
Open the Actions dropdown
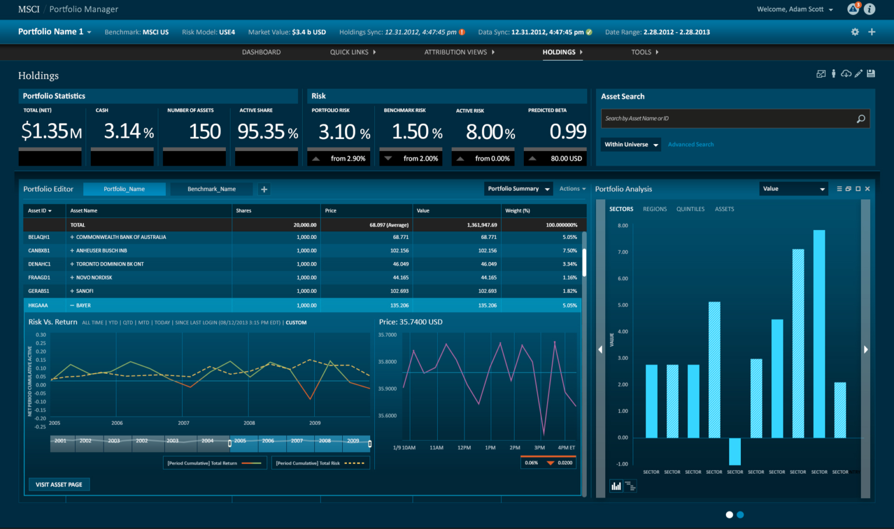pos(573,189)
